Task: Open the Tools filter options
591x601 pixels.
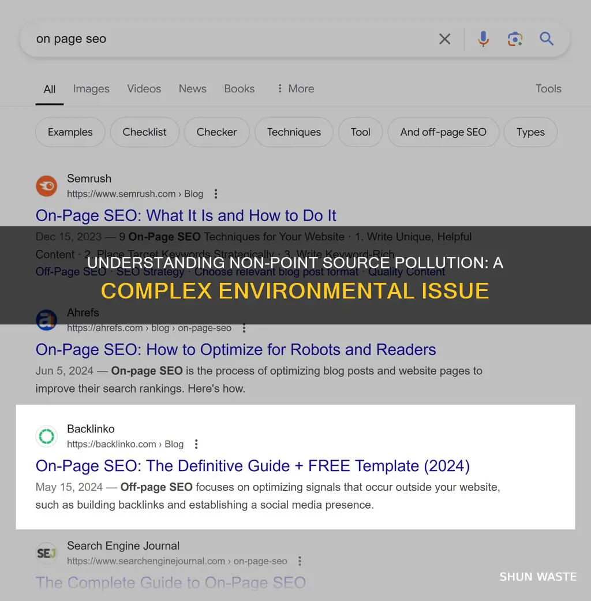Action: (548, 89)
